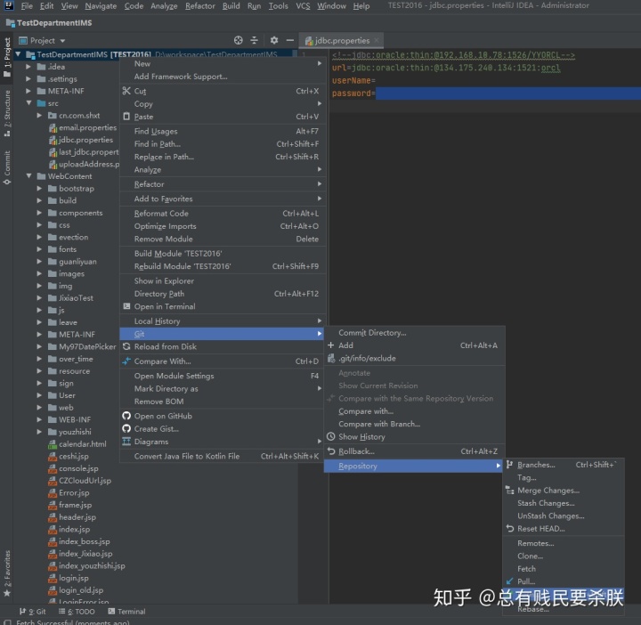
Task: Select calendar.html file
Action: click(77, 443)
